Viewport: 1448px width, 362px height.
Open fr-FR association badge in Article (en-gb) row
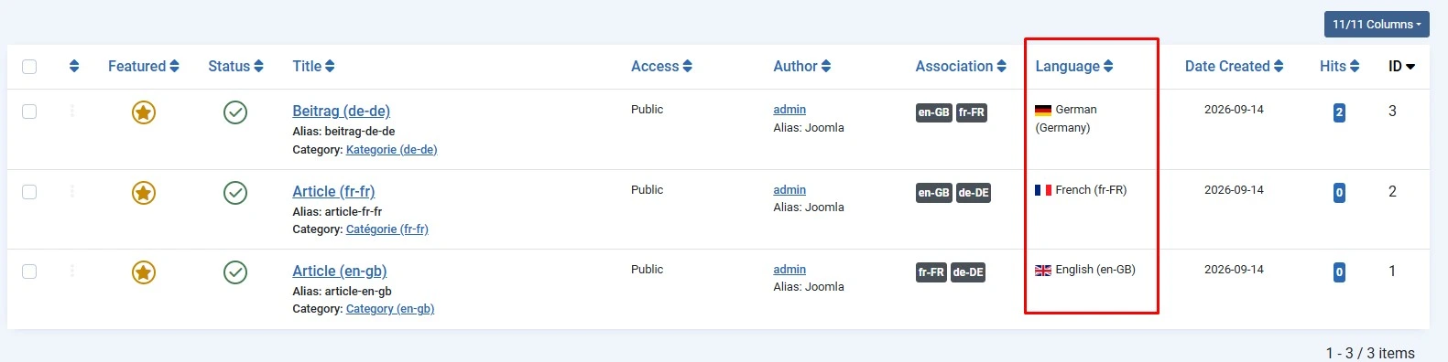(x=931, y=272)
